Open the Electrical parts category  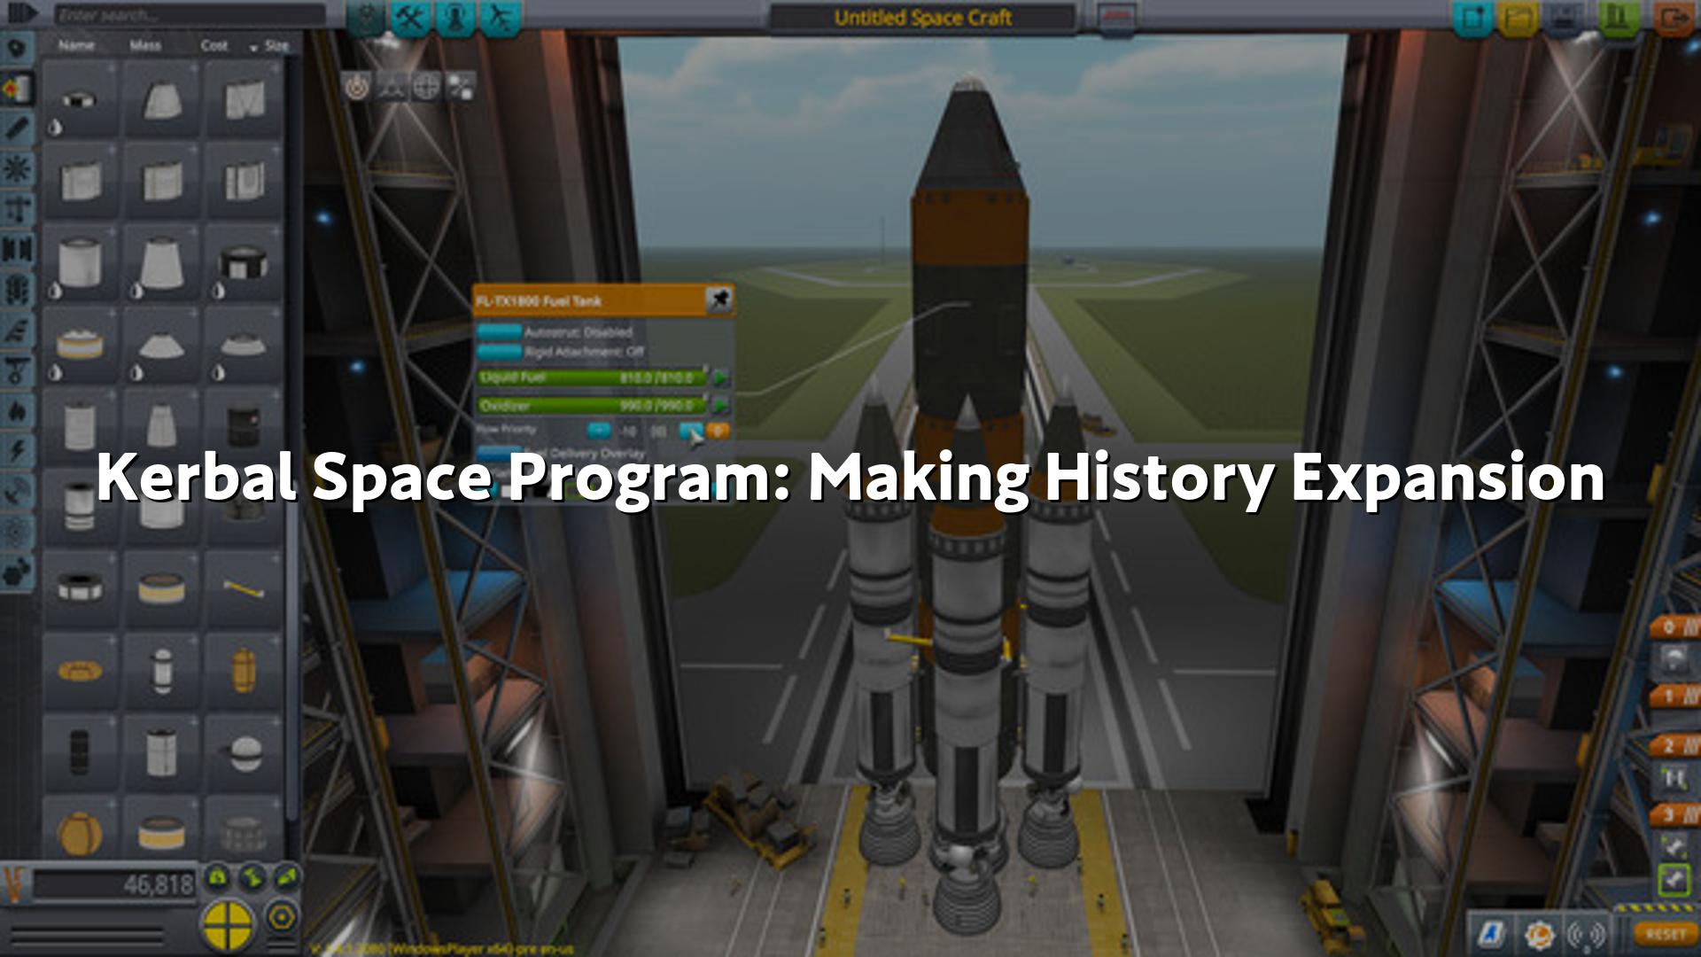(x=17, y=451)
